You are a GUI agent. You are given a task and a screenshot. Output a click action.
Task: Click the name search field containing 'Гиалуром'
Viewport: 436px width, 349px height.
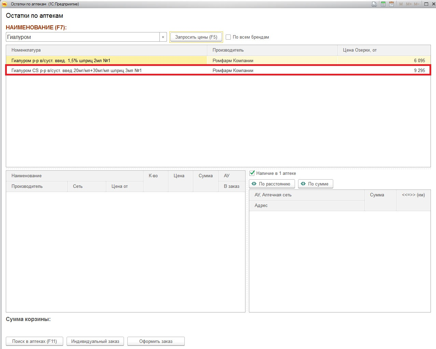[83, 37]
